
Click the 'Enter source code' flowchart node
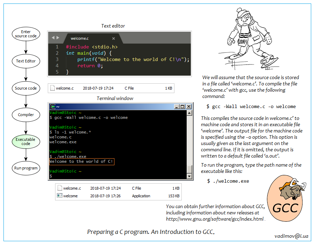(26, 34)
